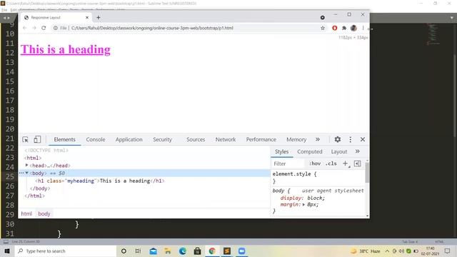Open DevTools three-dot customize menu
457x257 pixels.
[351, 140]
